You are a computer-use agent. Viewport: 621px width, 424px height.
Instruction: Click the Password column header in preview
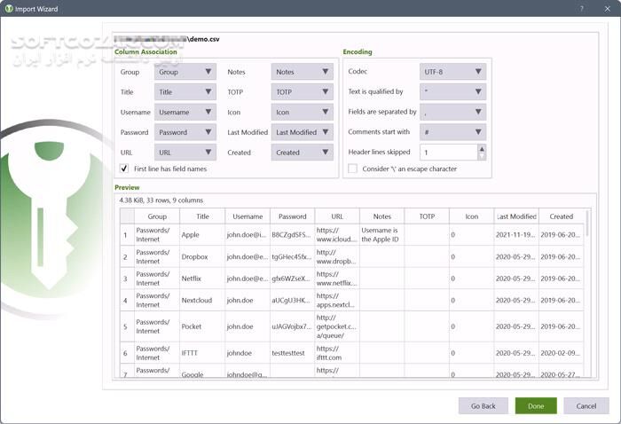pos(292,216)
